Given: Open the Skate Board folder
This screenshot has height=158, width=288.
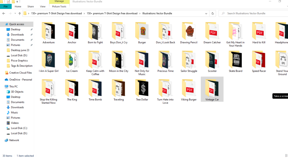Looking at the screenshot, I should (235, 60).
